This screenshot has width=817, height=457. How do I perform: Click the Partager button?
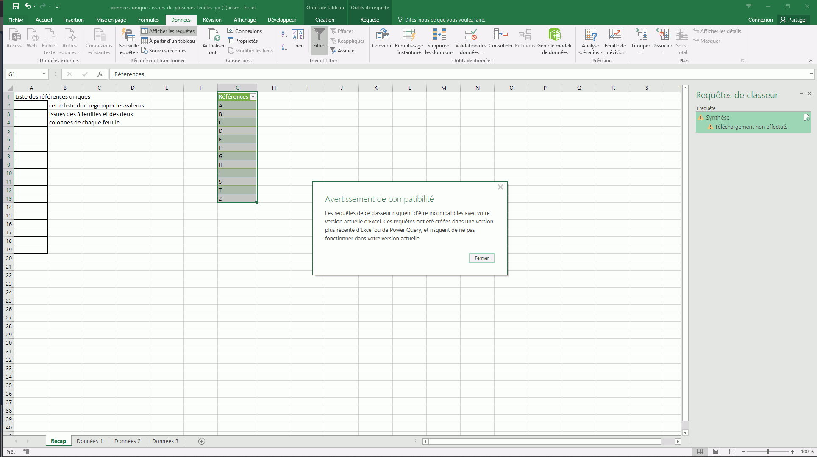[794, 20]
